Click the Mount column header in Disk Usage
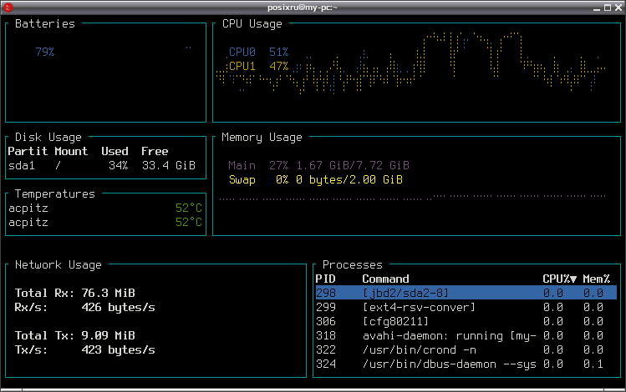 (71, 152)
